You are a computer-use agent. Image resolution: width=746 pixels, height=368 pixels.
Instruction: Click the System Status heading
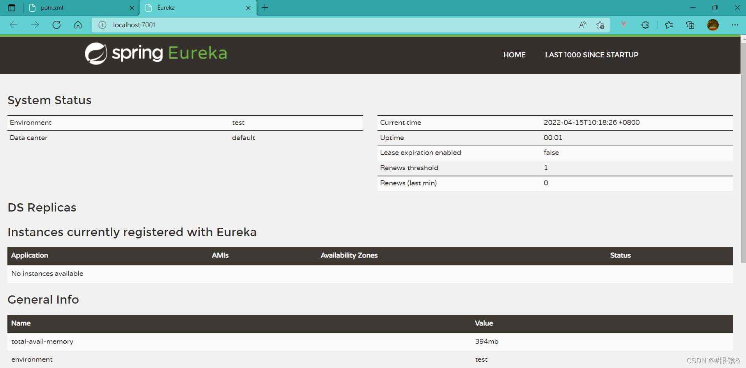50,100
